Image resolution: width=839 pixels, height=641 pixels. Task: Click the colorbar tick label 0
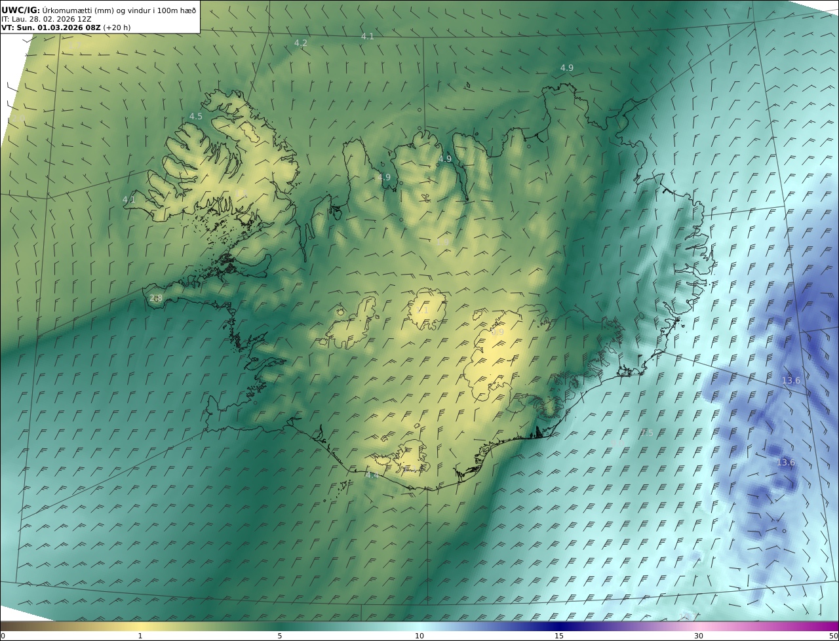click(3, 636)
